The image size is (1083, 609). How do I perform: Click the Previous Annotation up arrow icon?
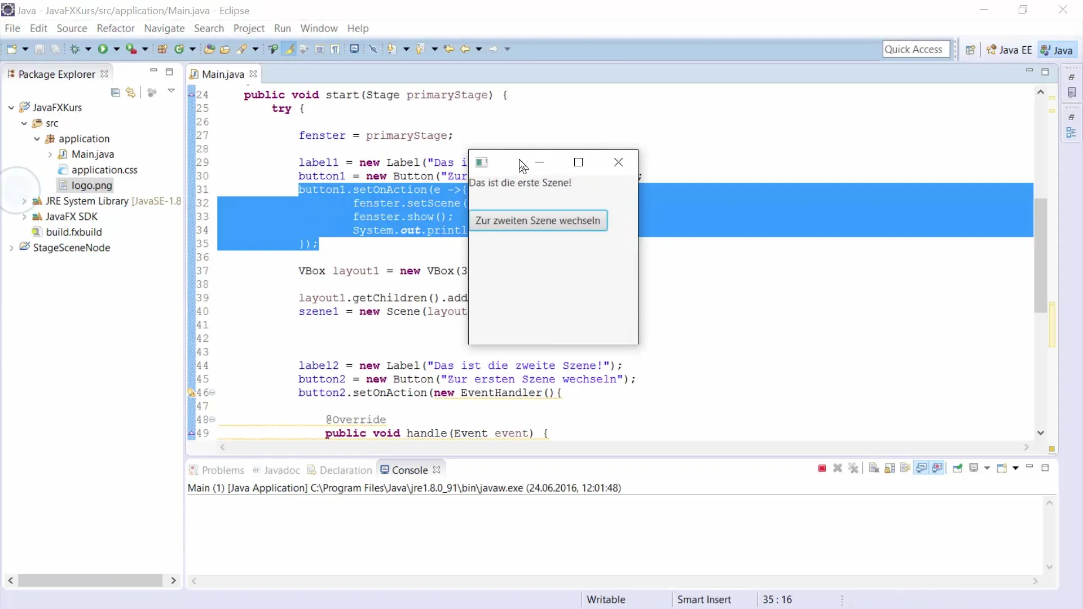[x=420, y=49]
